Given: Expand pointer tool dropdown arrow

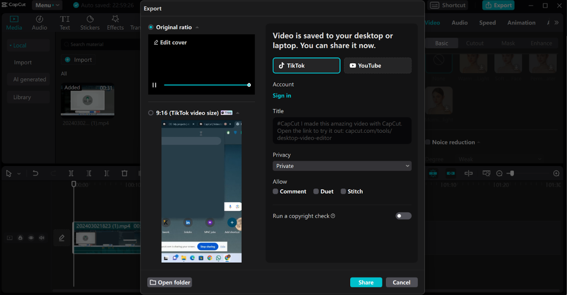Looking at the screenshot, I should click(19, 174).
